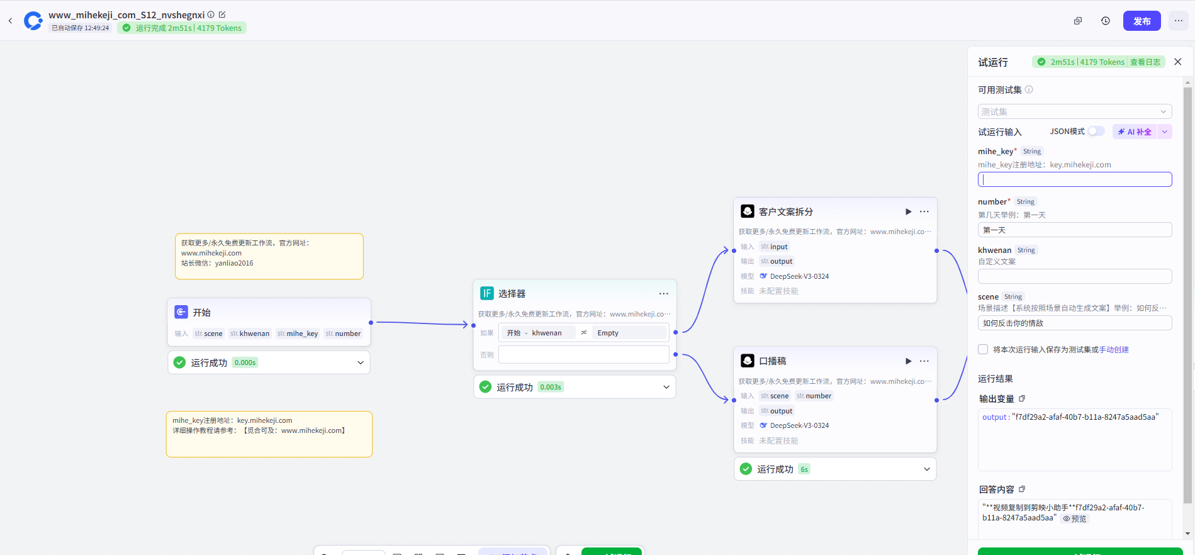Click the mihe_key input field
Image resolution: width=1195 pixels, height=555 pixels.
(x=1074, y=179)
